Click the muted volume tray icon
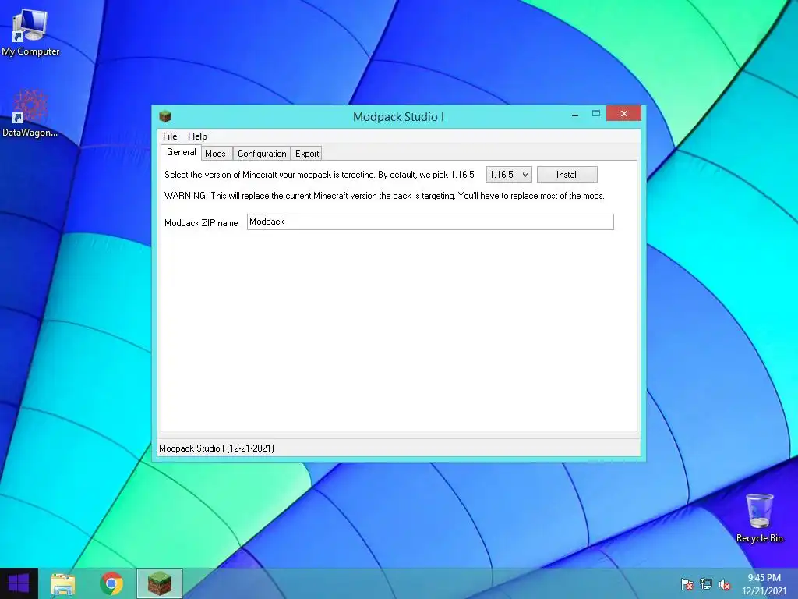This screenshot has height=599, width=798. [725, 584]
